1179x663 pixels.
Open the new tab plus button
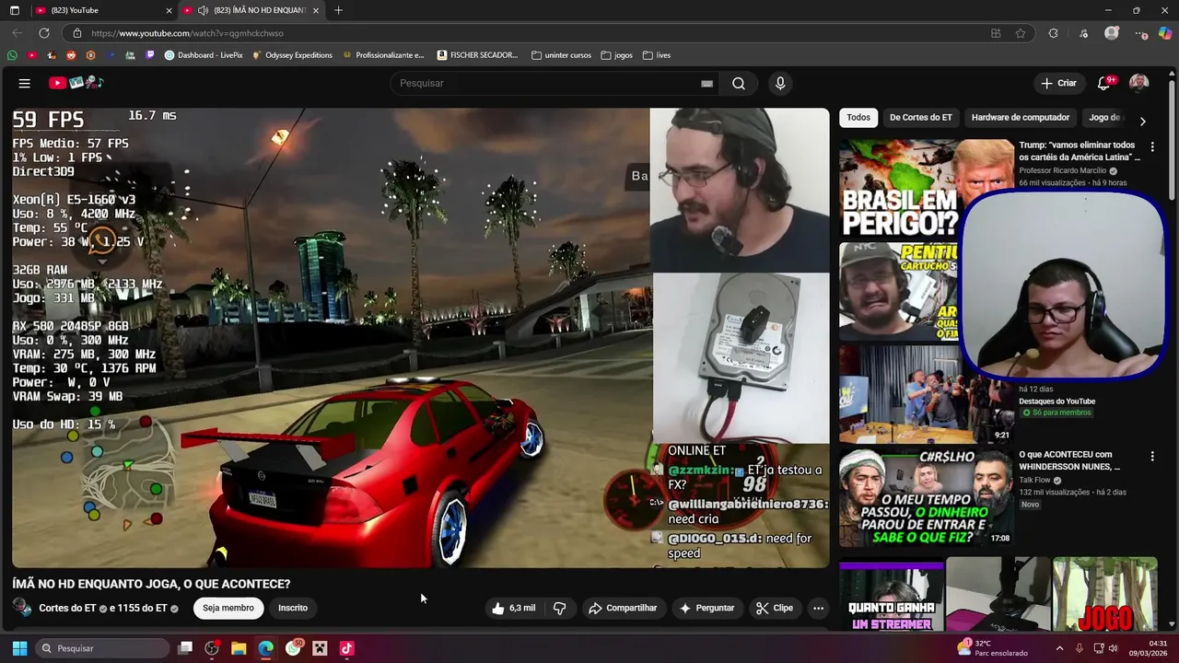[x=338, y=10]
